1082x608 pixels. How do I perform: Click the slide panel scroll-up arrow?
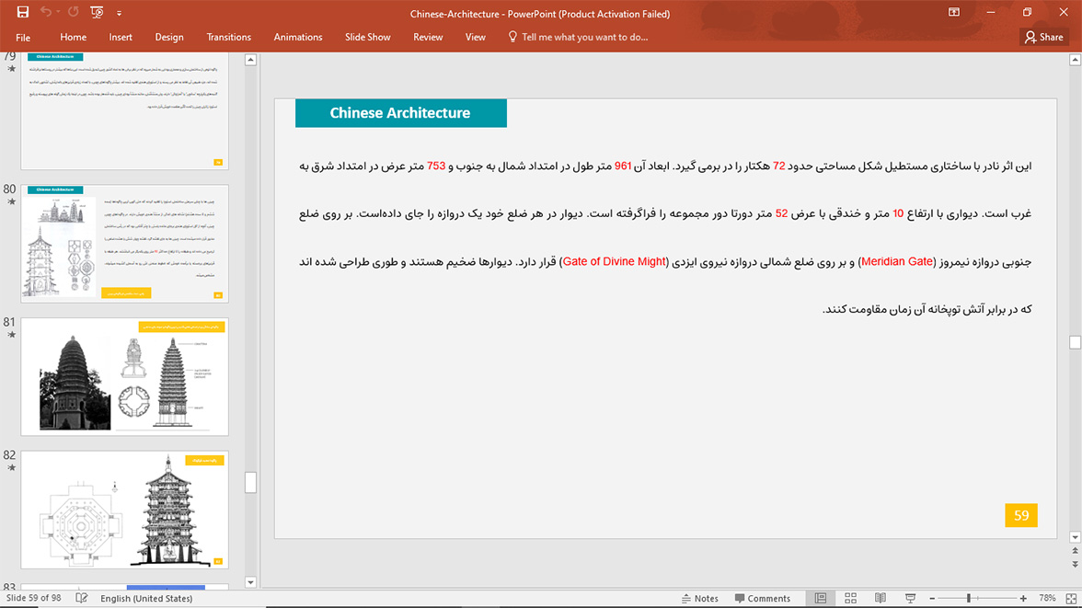(250, 60)
